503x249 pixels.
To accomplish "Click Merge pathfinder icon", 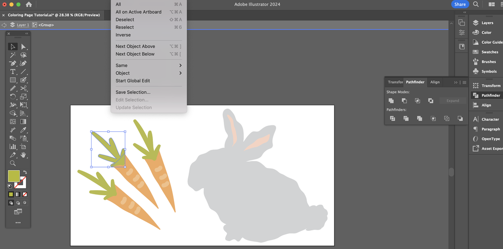I will (420, 118).
